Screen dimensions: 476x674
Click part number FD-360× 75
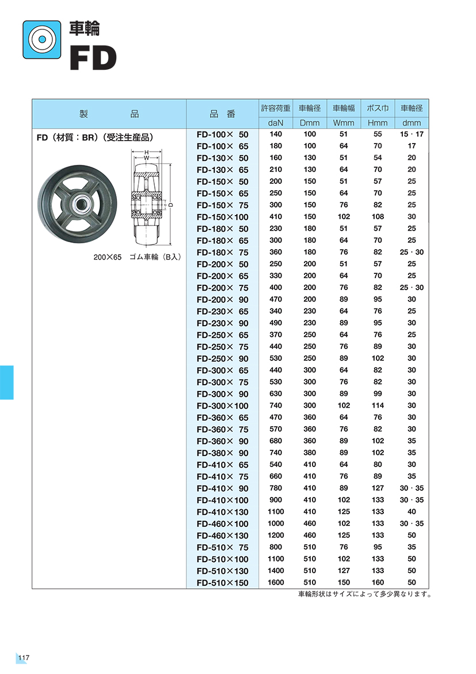click(x=222, y=430)
